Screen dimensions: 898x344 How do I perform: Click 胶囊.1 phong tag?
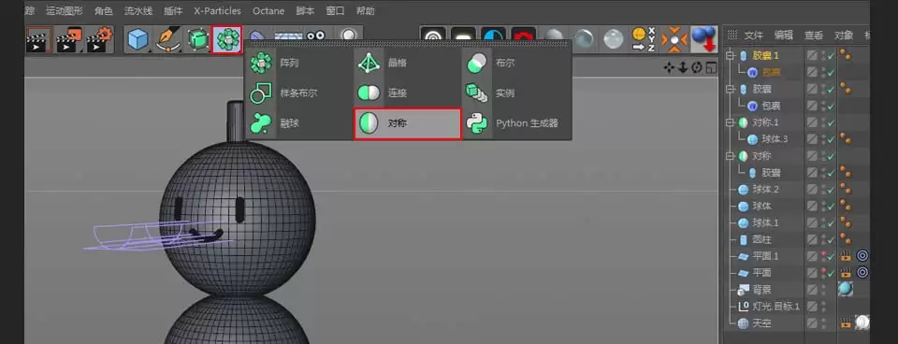click(845, 55)
